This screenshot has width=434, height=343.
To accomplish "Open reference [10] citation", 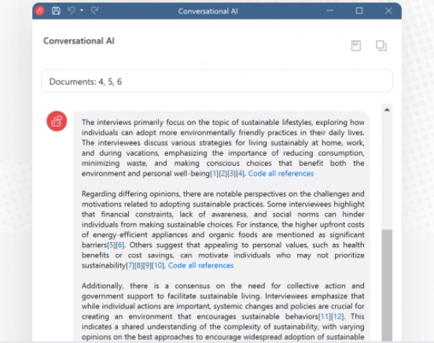I will [x=158, y=265].
